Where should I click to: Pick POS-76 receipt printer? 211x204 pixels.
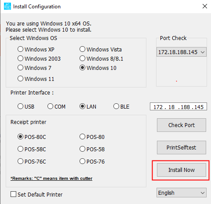click(x=92, y=161)
